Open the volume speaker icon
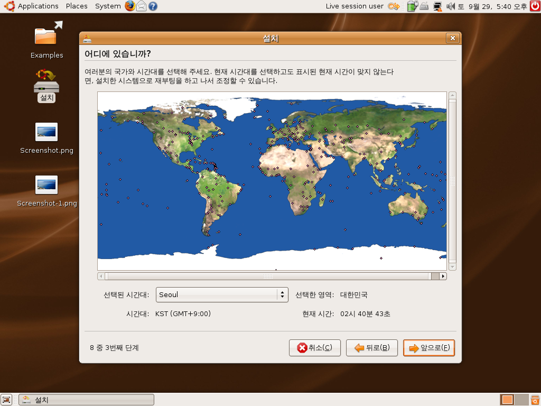This screenshot has width=541, height=406. click(x=451, y=6)
